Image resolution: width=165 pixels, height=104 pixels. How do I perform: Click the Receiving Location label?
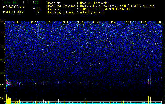click(61, 6)
